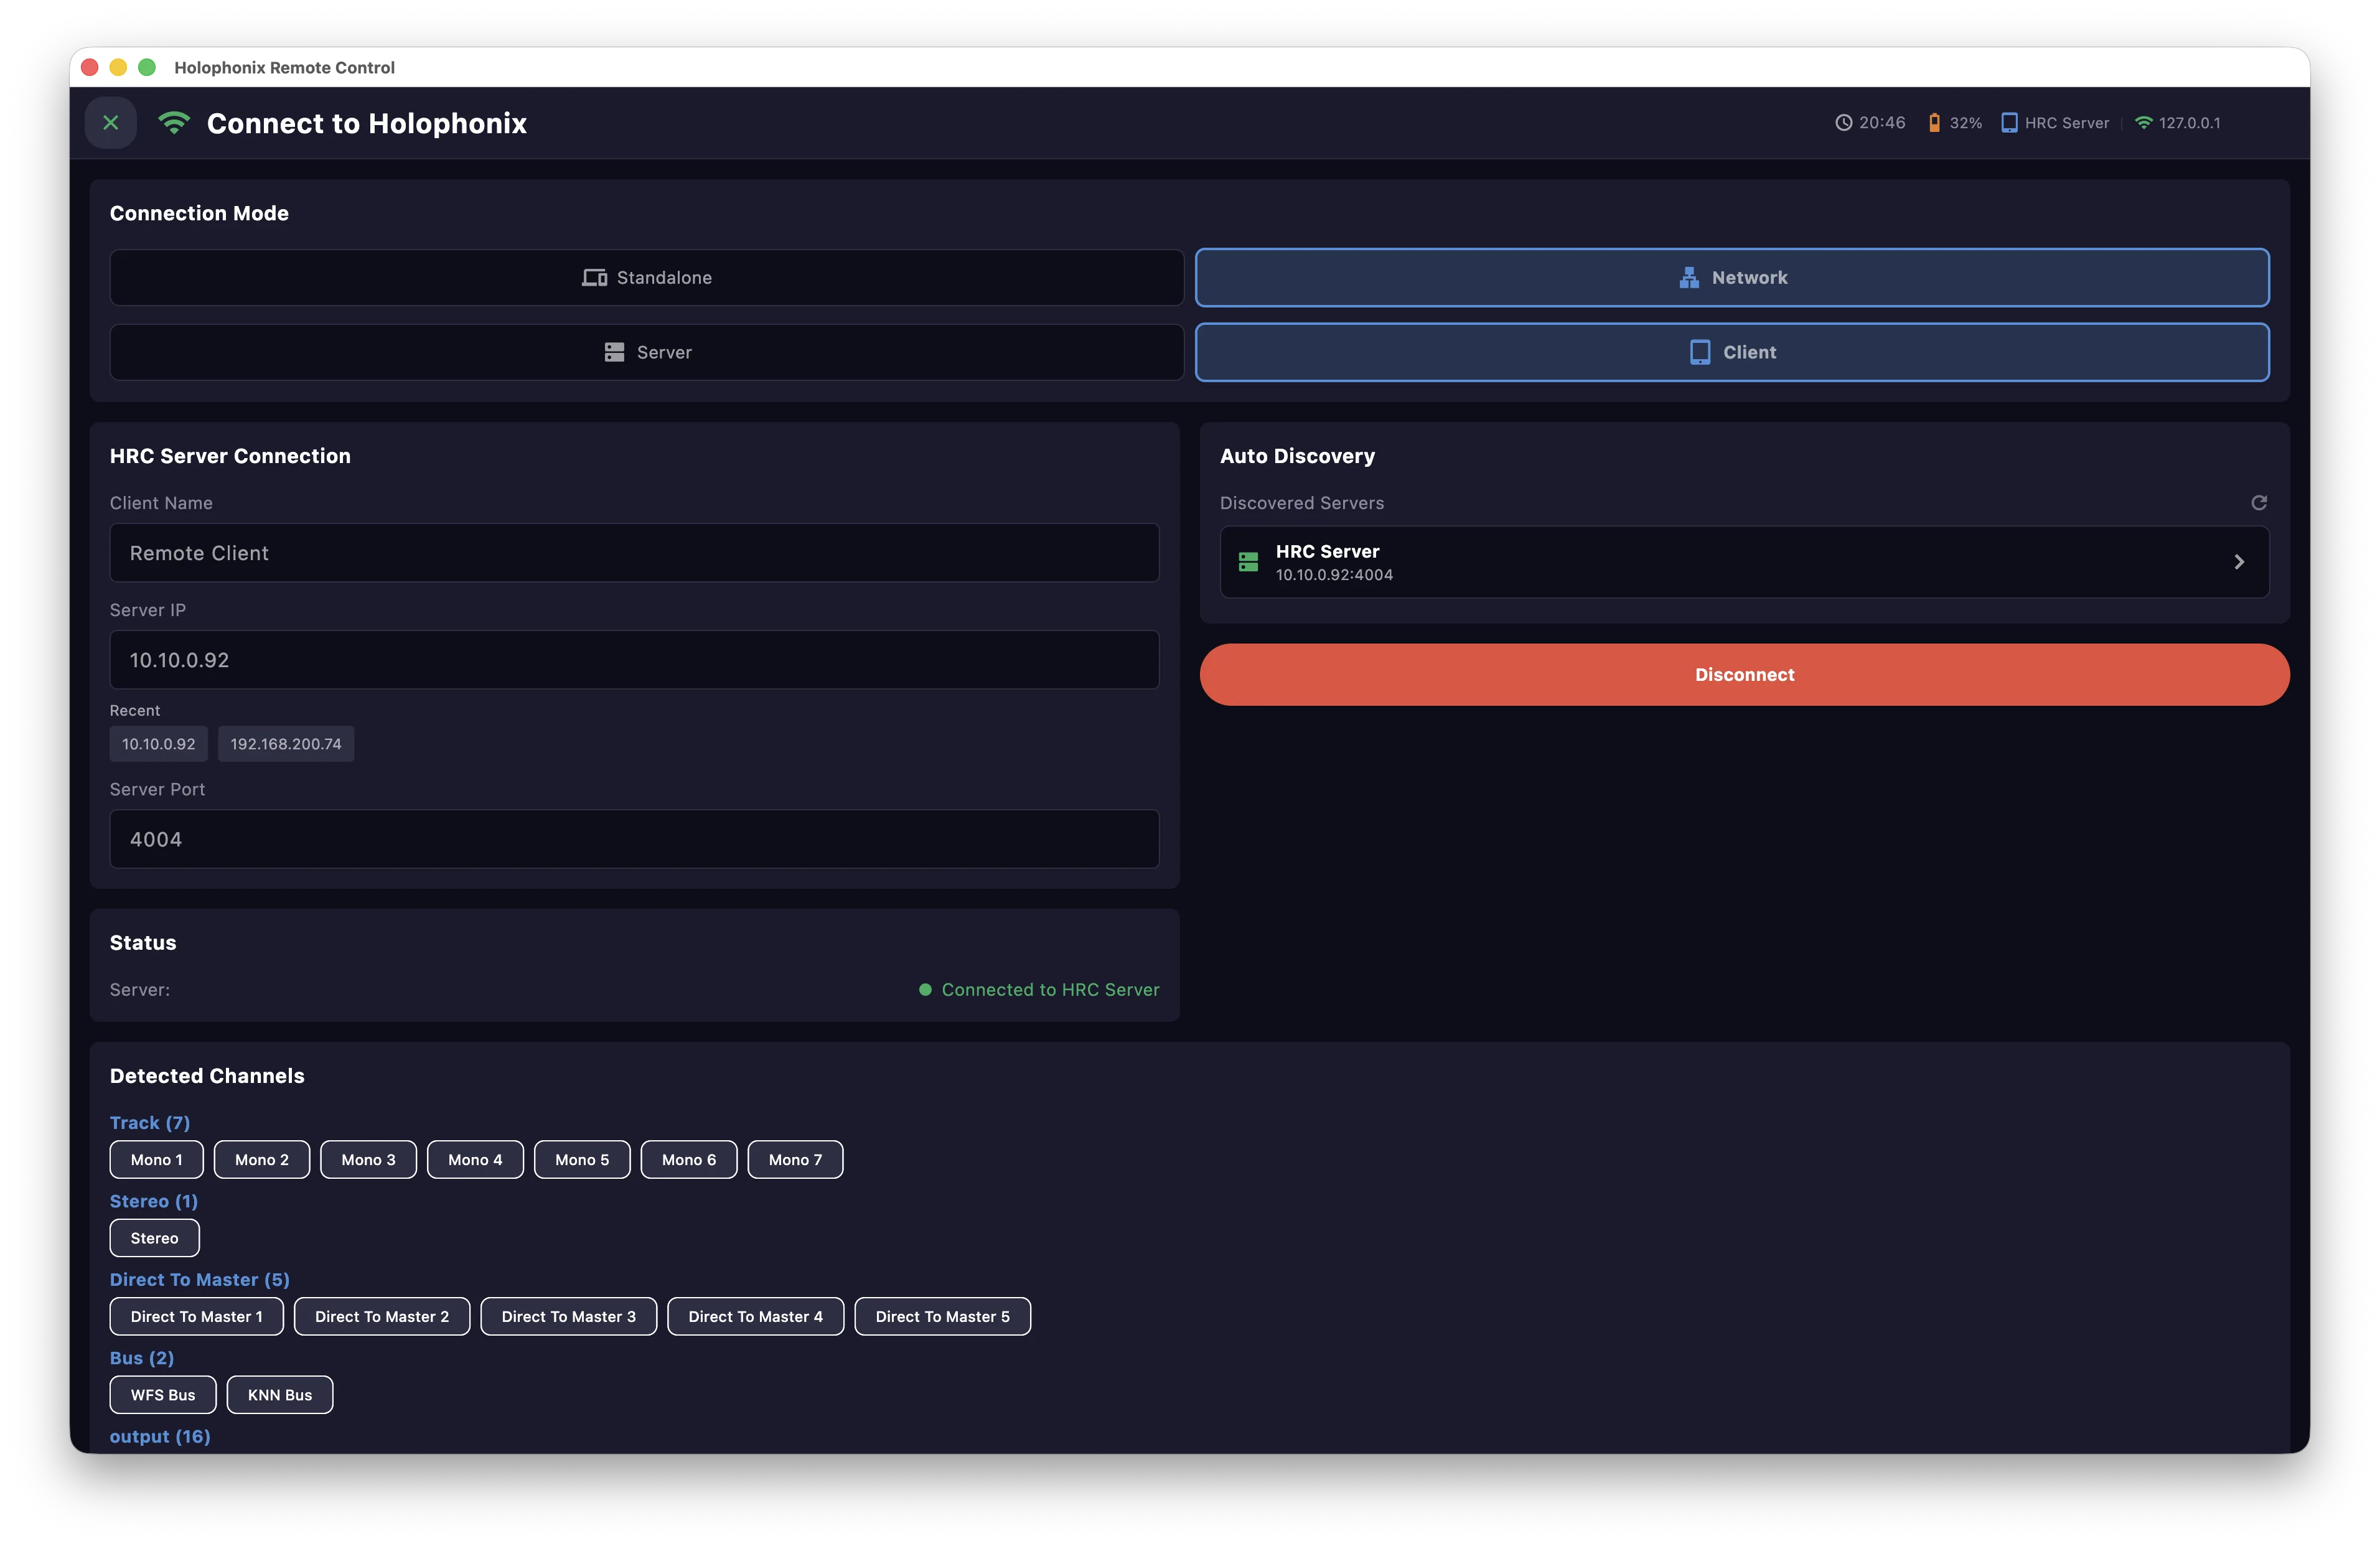Select the Stereo channel chip
Screen dimensions: 2380x1546
[155, 1238]
